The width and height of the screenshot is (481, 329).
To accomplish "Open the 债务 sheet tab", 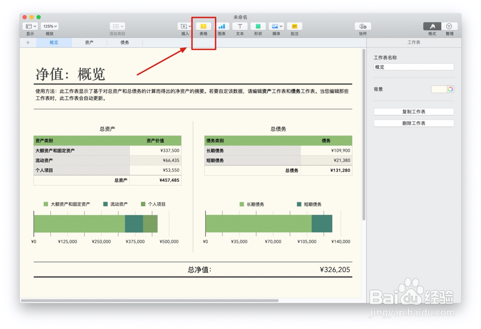I will [125, 42].
